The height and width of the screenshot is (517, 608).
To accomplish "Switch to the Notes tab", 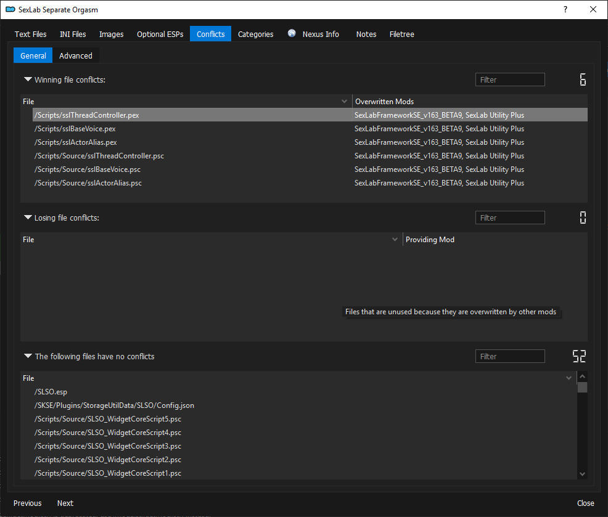I will coord(366,34).
